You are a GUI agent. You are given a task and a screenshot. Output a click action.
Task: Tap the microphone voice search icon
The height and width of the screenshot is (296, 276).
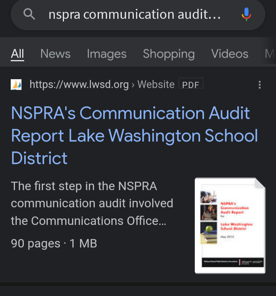tap(246, 14)
